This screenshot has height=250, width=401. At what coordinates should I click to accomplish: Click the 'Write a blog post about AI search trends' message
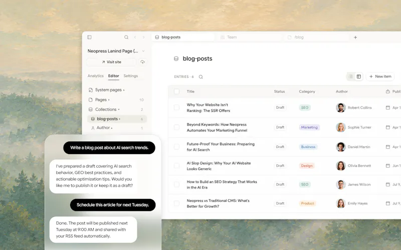coord(109,147)
